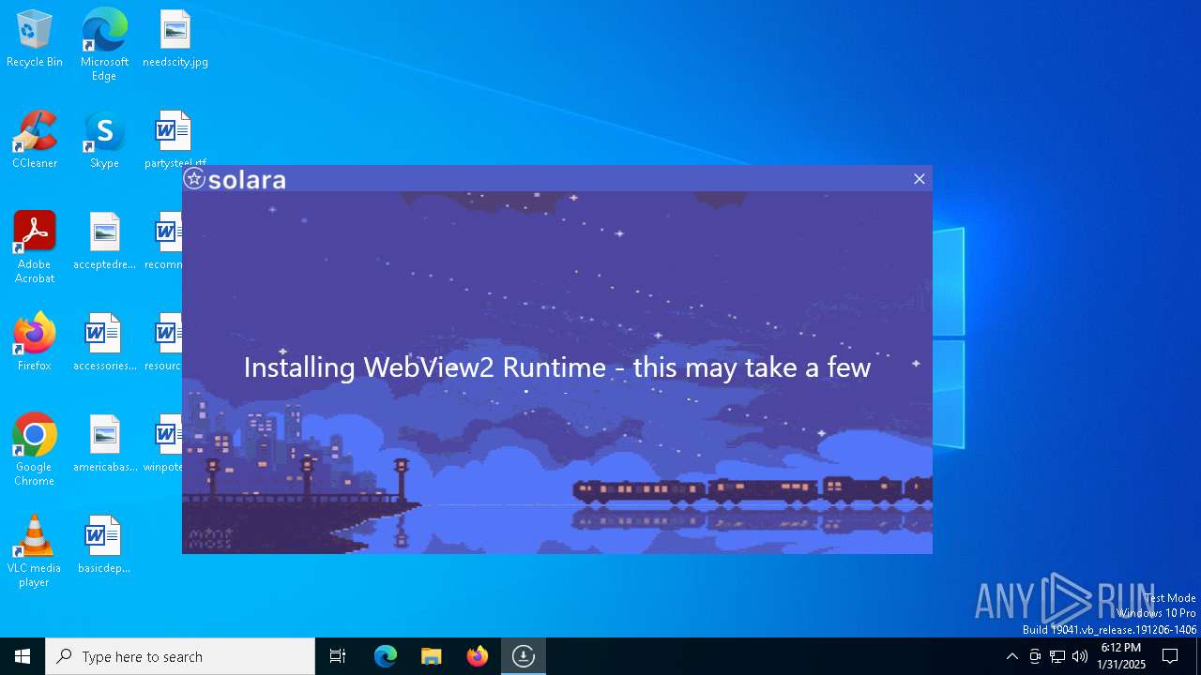Open File Explorer from the taskbar
The width and height of the screenshot is (1201, 675).
pos(432,656)
